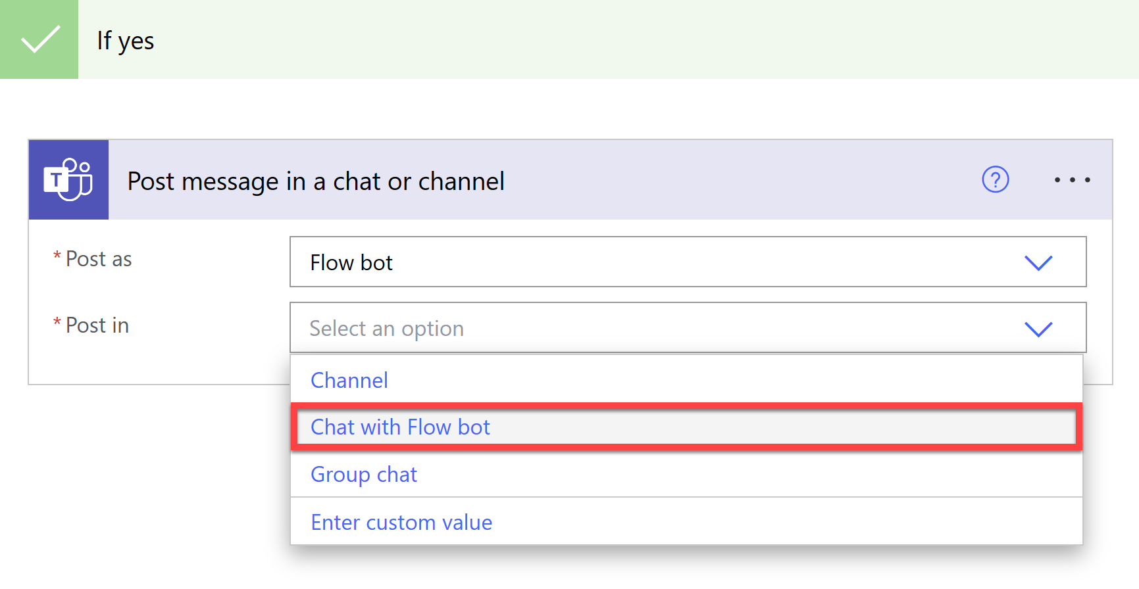The width and height of the screenshot is (1139, 589).
Task: Open the ellipsis menu of the action card
Action: [x=1072, y=179]
